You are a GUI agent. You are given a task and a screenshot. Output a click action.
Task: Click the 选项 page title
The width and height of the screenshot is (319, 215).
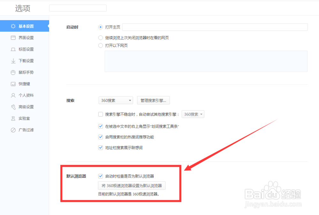23,8
